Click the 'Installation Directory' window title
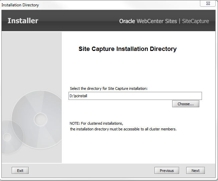 (20, 5)
